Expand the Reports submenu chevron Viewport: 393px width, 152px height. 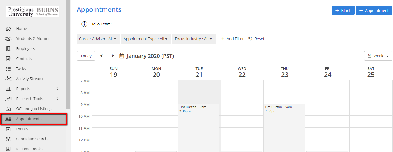58,89
